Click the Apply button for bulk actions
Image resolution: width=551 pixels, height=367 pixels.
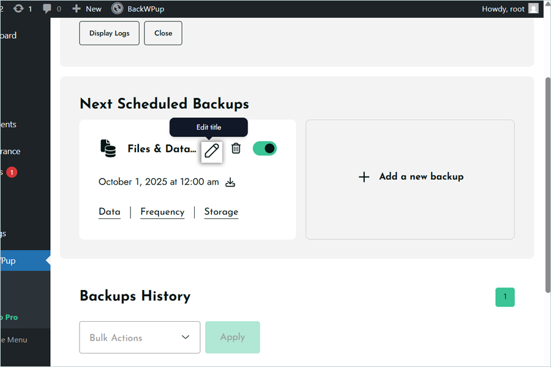click(232, 337)
